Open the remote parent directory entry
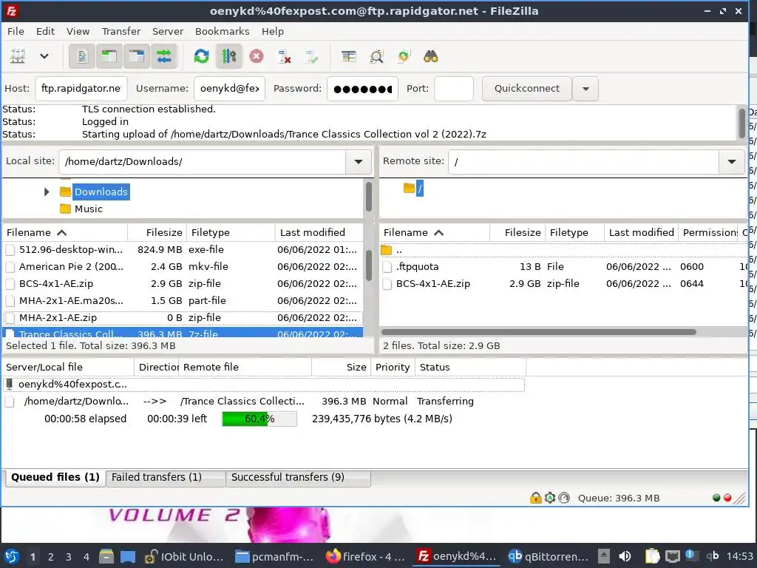757x568 pixels. [563, 250]
